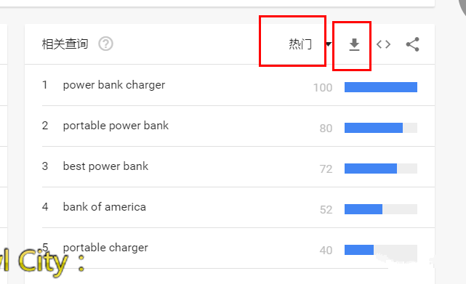Image resolution: width=466 pixels, height=284 pixels.
Task: Click the blue bar with value 72
Action: pos(371,169)
